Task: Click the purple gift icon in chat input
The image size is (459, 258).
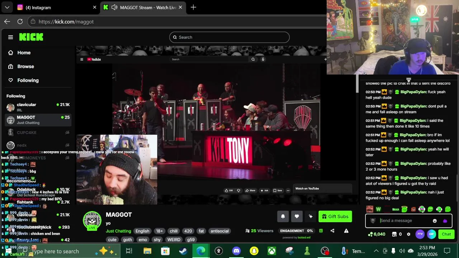Action: 445,221
